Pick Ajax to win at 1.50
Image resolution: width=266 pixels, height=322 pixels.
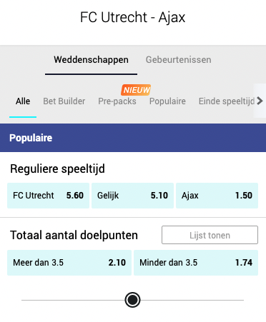click(217, 196)
